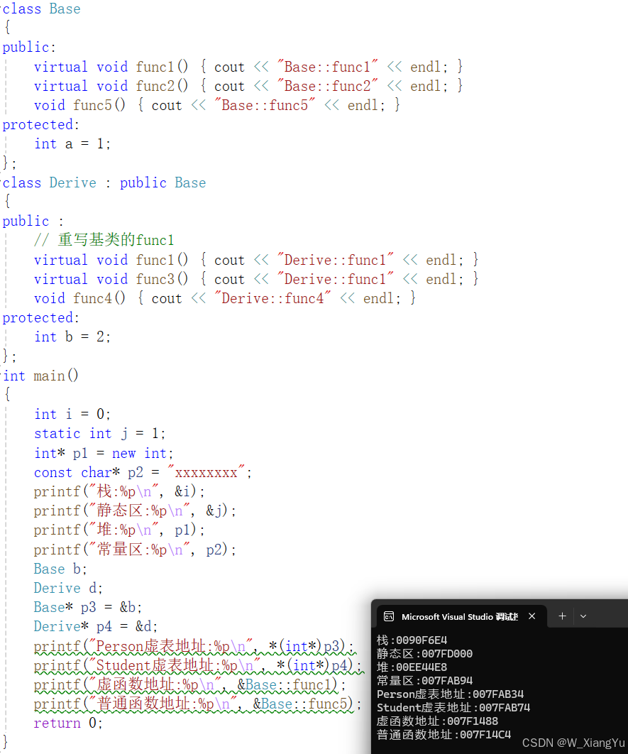Click output 普通函数地址:007F14C4
This screenshot has width=628, height=754.
click(x=444, y=734)
